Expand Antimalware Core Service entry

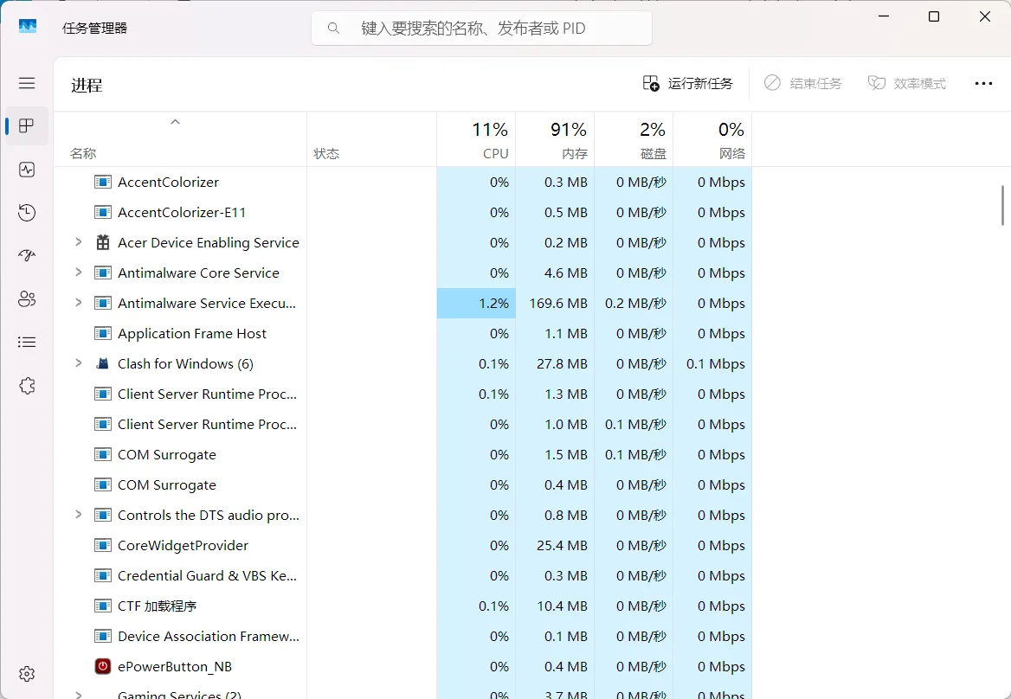coord(78,273)
